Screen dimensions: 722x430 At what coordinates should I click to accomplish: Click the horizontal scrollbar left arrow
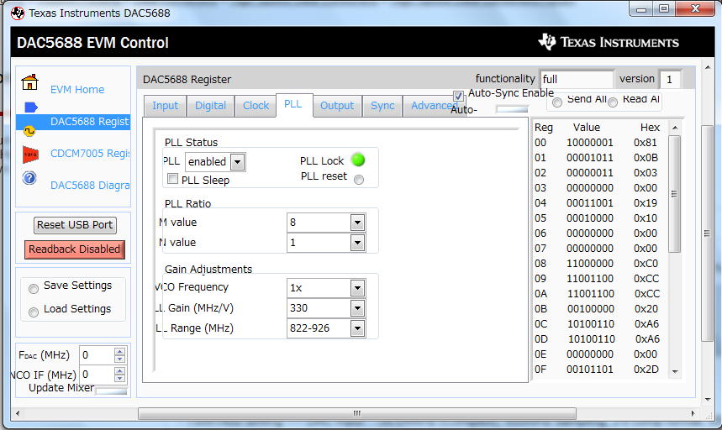[18, 413]
